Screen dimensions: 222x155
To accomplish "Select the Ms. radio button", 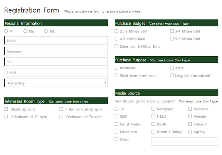I will pyautogui.click(x=46, y=31).
